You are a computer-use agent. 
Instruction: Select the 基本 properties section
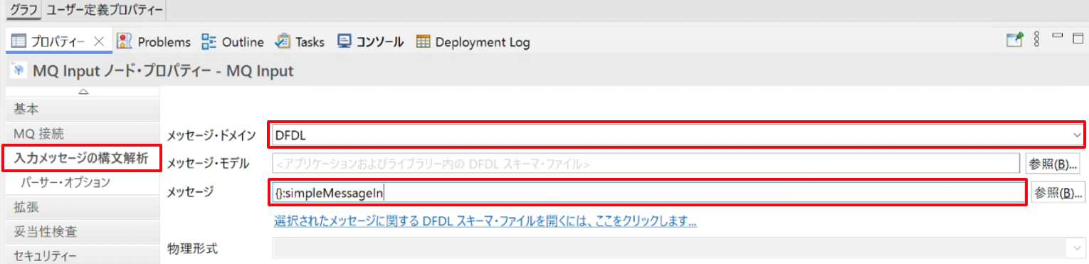[83, 109]
